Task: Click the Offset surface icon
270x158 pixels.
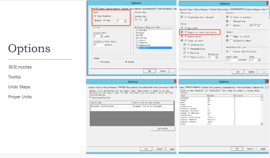Action: click(x=227, y=25)
